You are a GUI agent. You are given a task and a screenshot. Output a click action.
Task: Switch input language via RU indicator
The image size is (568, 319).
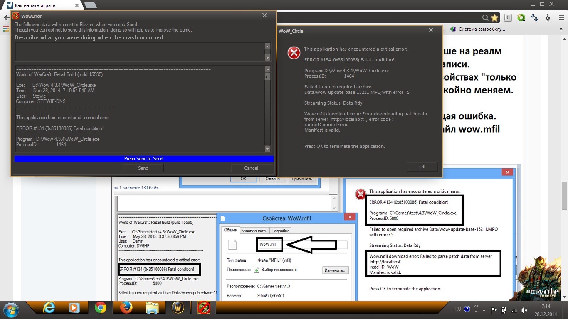click(457, 309)
